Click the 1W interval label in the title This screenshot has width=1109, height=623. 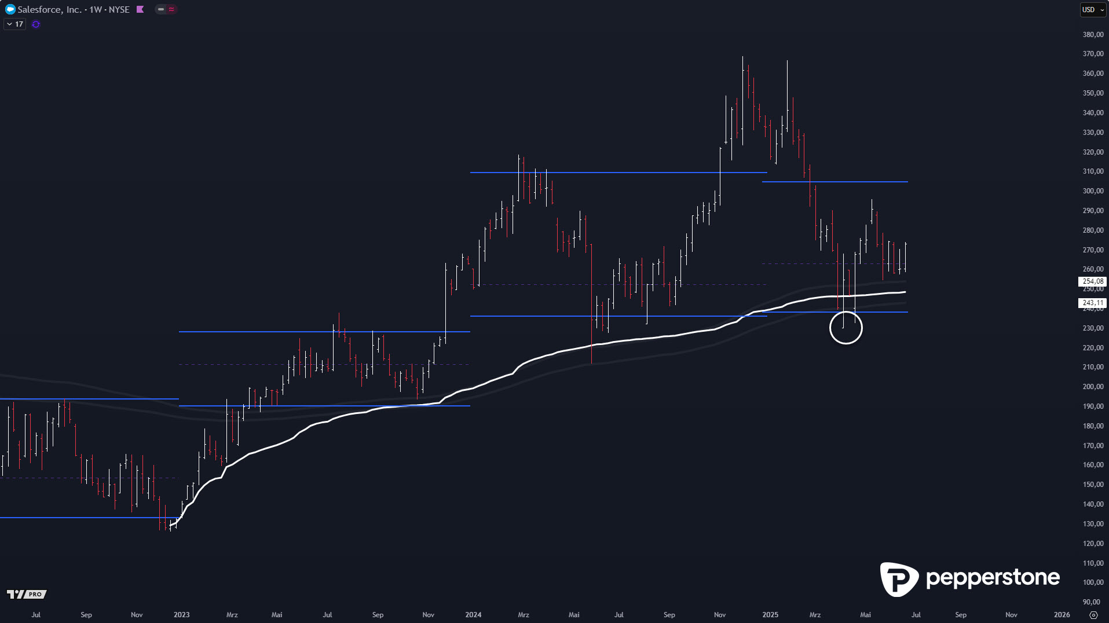click(x=96, y=9)
